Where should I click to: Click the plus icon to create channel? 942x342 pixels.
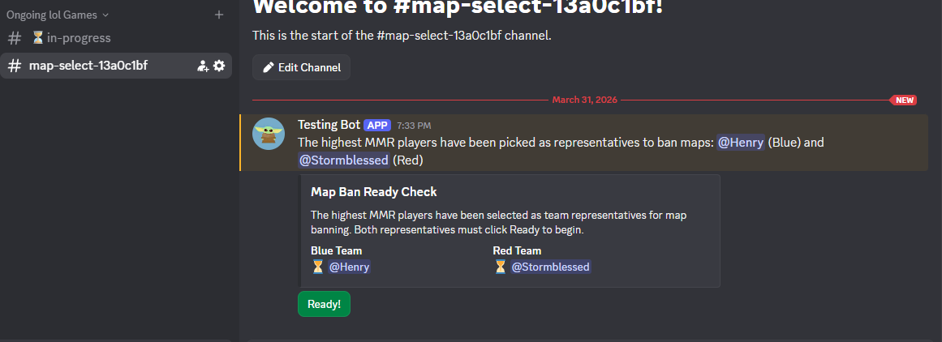[218, 15]
